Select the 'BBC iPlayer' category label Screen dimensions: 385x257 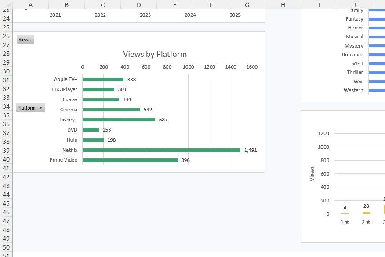[x=64, y=89]
